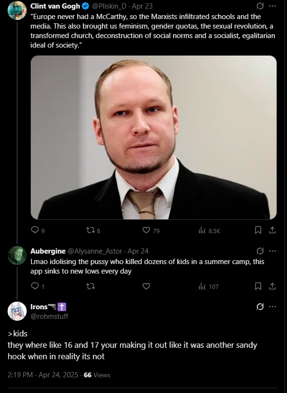Open more options on Clint's post
The height and width of the screenshot is (393, 287).
272,6
